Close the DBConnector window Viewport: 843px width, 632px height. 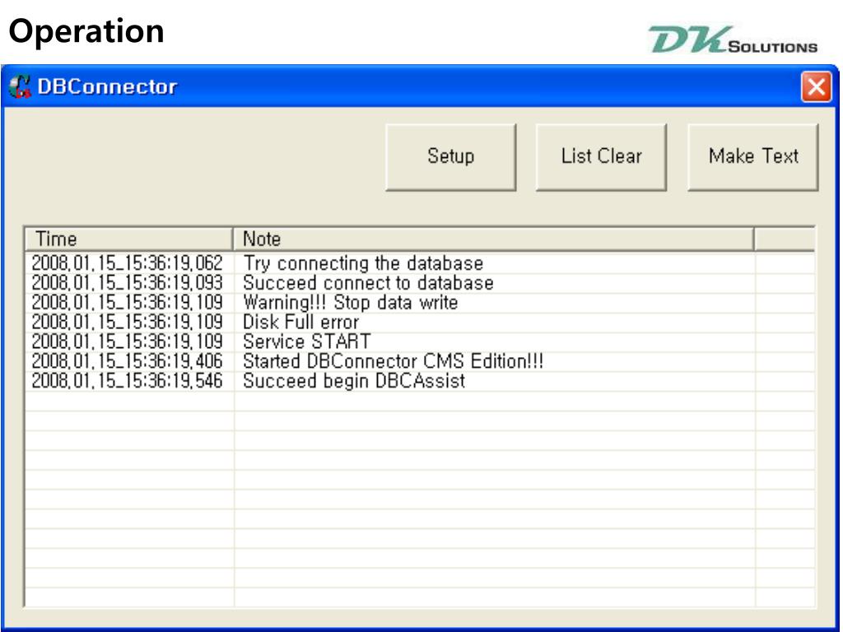[816, 86]
